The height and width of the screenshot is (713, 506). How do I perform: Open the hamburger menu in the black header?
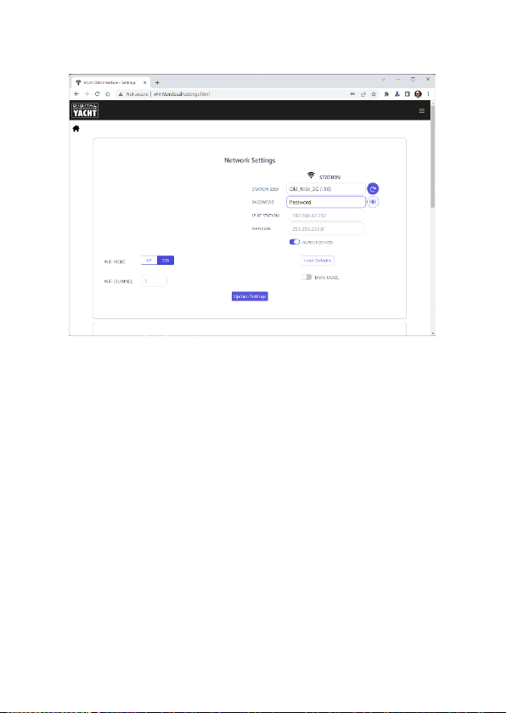tap(421, 110)
